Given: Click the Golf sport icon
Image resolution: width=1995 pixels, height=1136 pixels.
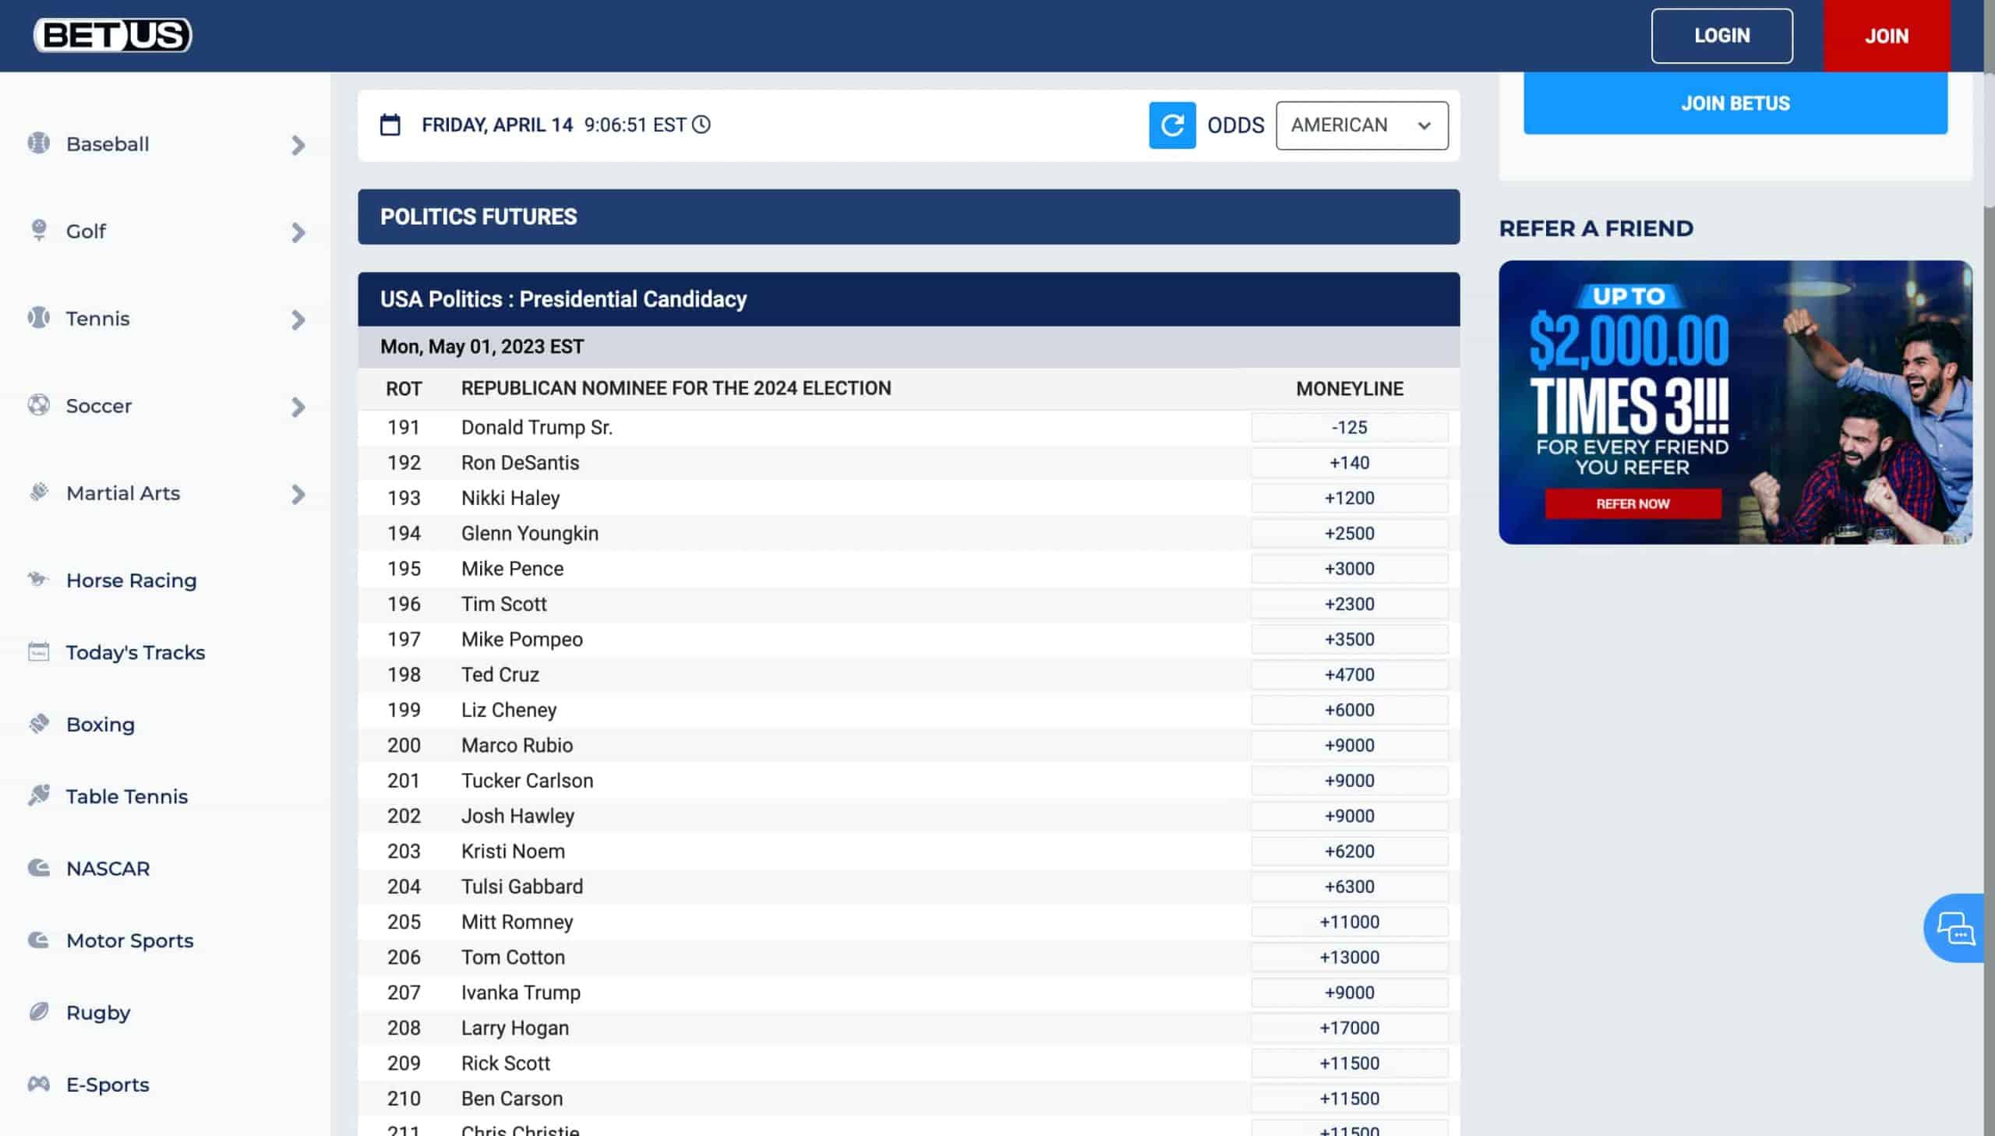Looking at the screenshot, I should point(38,230).
